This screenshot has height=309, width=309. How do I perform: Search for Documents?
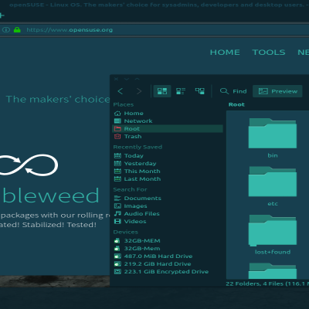[168, 199]
